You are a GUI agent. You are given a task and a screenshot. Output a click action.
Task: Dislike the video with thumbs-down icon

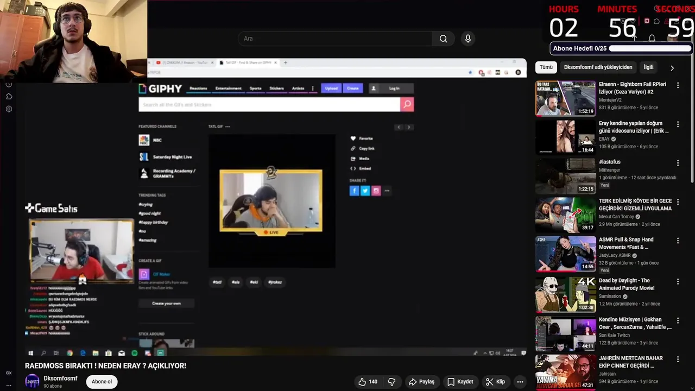click(391, 382)
